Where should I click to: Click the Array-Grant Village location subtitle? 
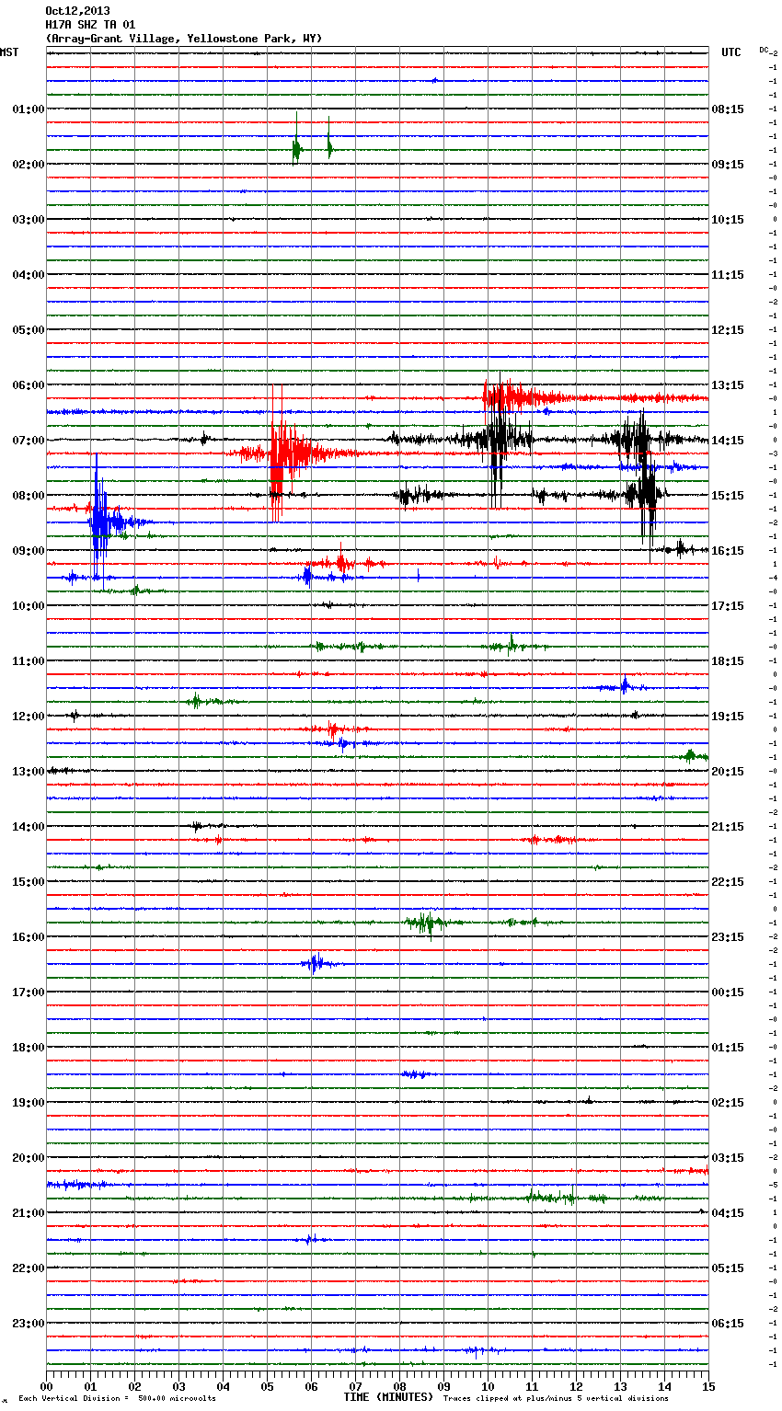point(184,39)
